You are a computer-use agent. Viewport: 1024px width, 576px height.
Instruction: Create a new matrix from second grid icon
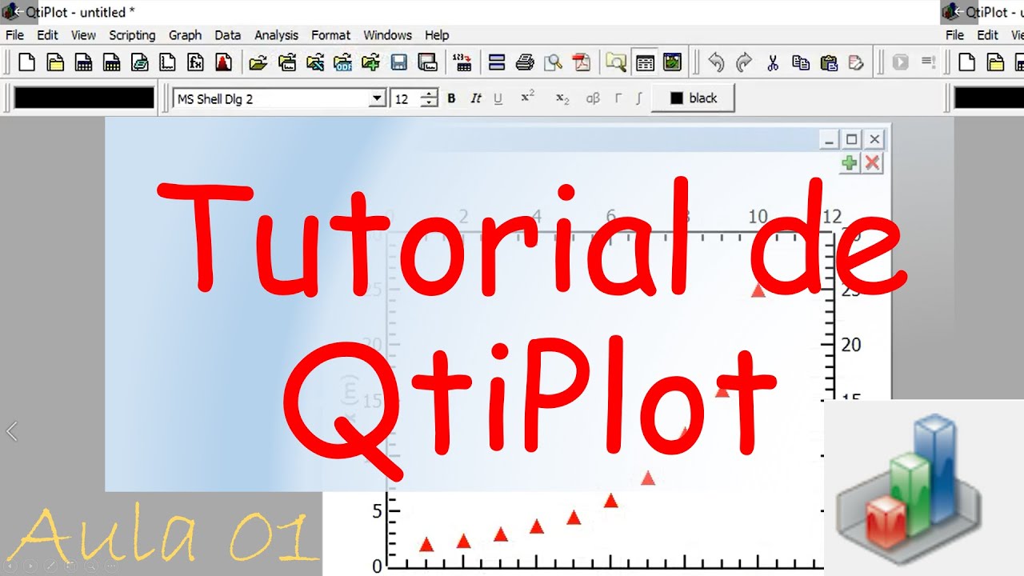112,62
